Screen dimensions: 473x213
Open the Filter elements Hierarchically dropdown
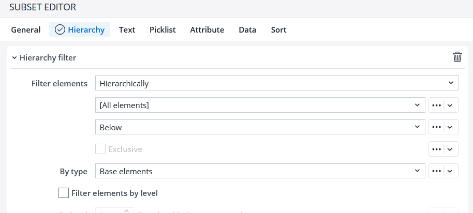(x=277, y=83)
